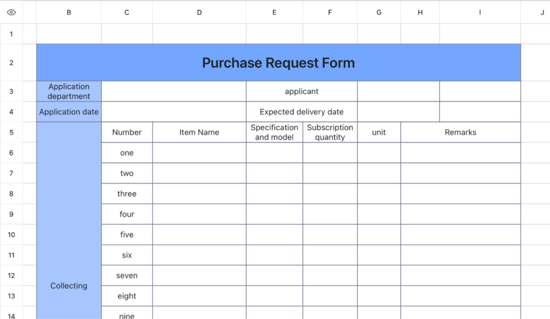Select the Number header cell
Image resolution: width=550 pixels, height=319 pixels.
127,132
